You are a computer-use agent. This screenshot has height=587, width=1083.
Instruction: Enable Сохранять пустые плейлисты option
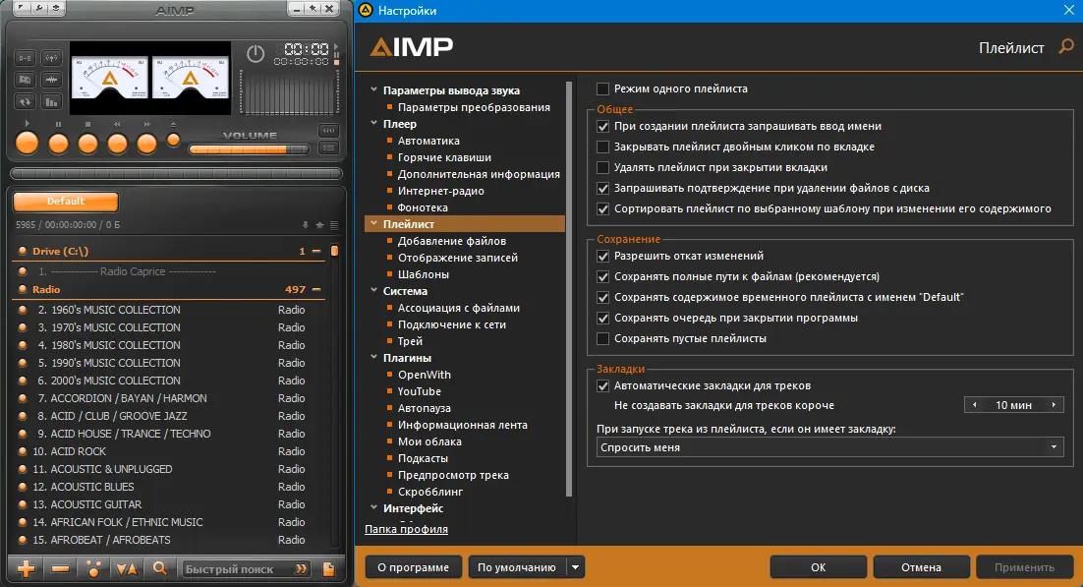[x=603, y=338]
